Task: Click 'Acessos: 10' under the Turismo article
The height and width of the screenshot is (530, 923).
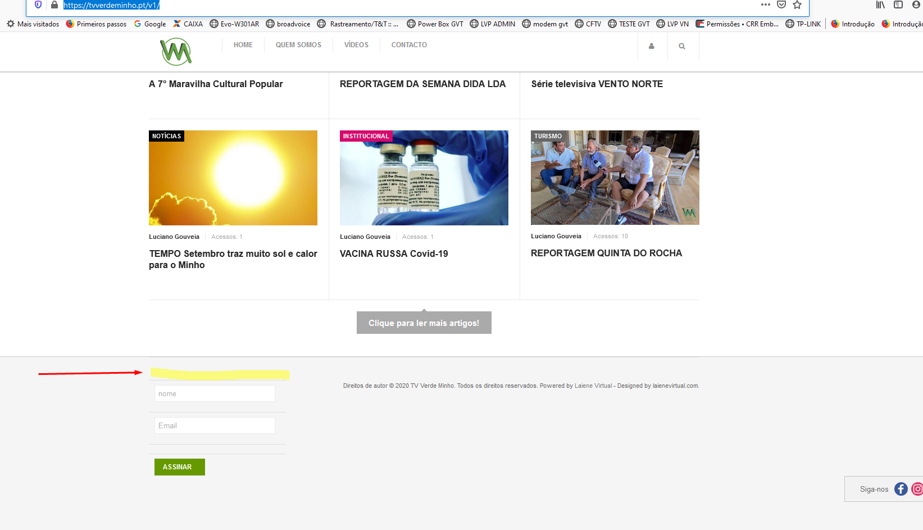Action: click(611, 236)
